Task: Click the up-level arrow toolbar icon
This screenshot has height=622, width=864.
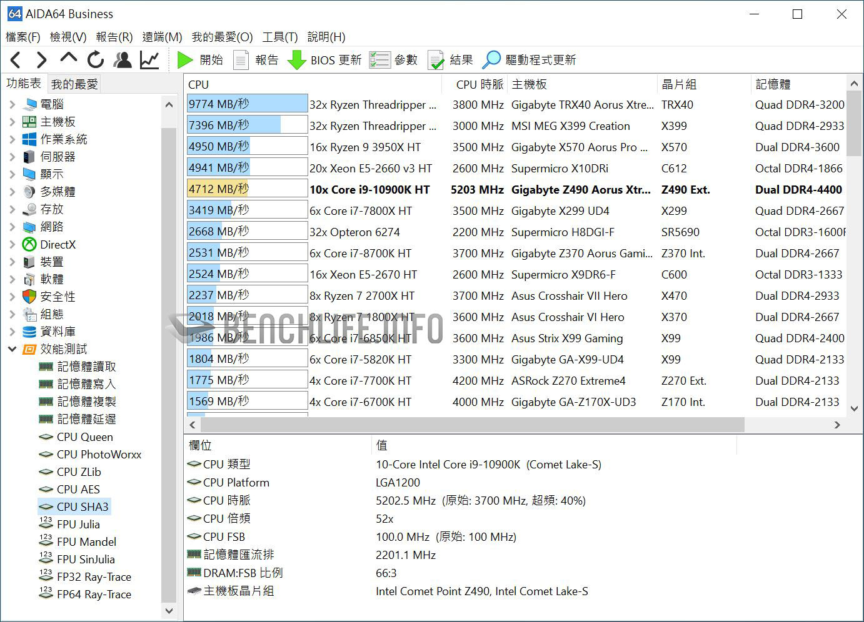Action: pyautogui.click(x=68, y=59)
